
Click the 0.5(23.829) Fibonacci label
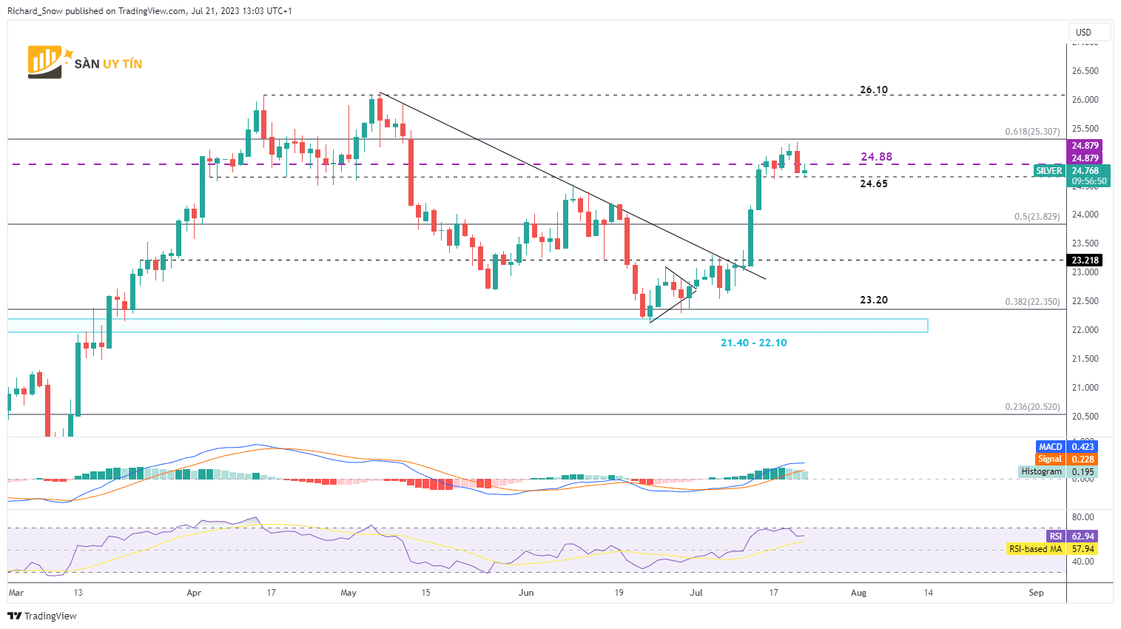pos(1037,217)
